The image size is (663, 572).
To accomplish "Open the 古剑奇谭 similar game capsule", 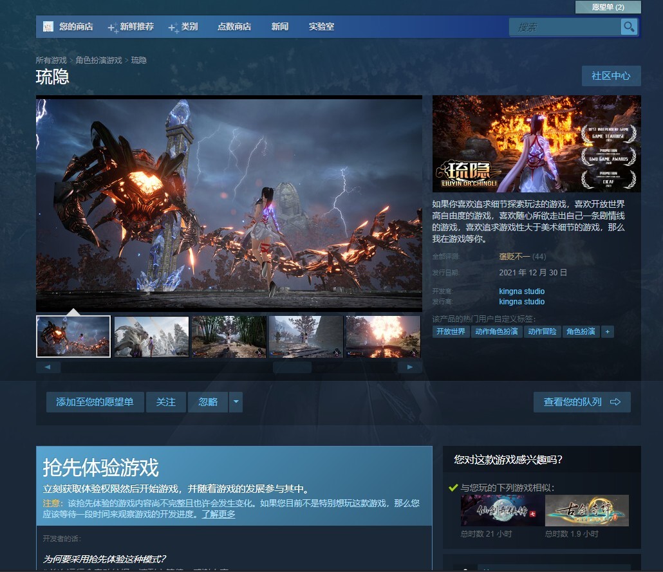I will 587,511.
